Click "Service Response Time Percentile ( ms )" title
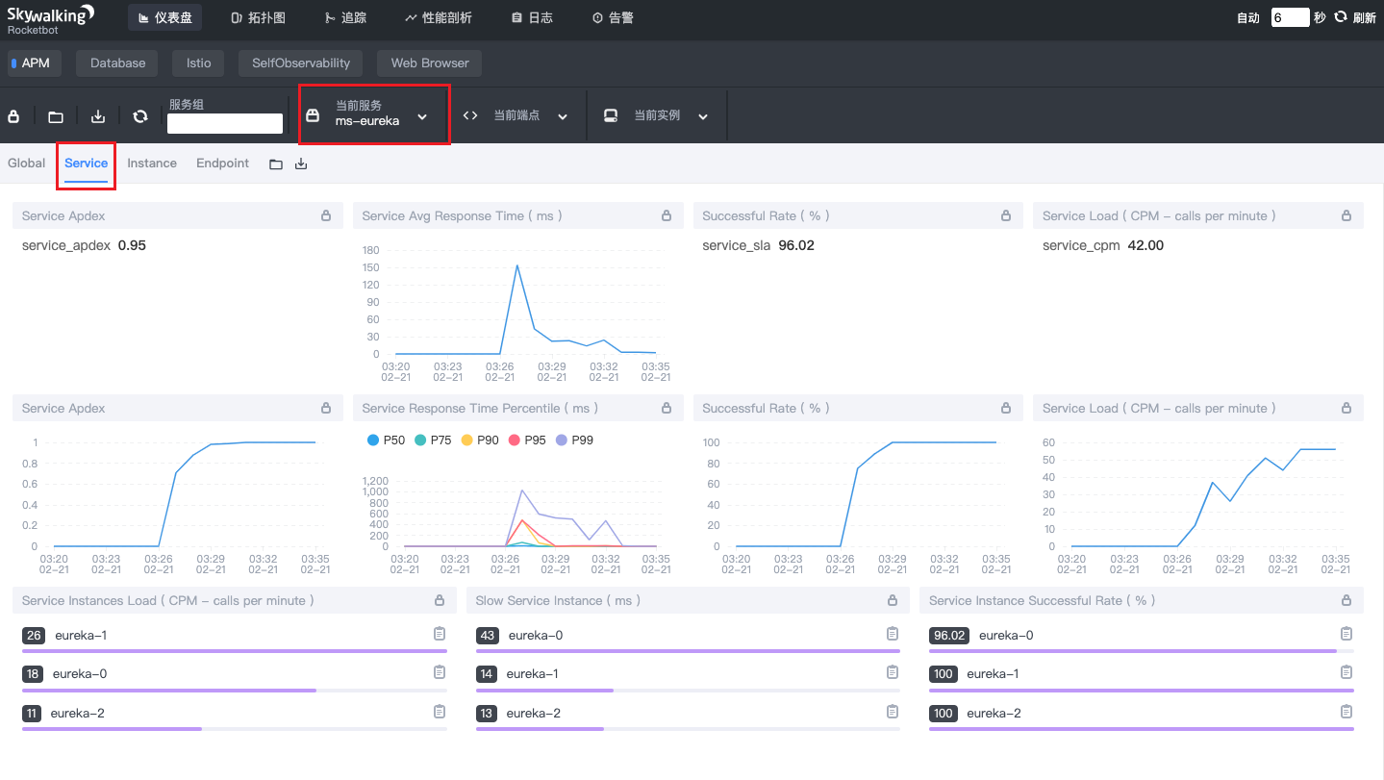Screen dimensions: 1384x780 point(480,409)
